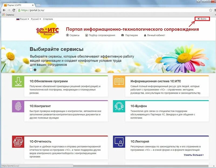Click the dark blue lecture screen icon

(119, 142)
